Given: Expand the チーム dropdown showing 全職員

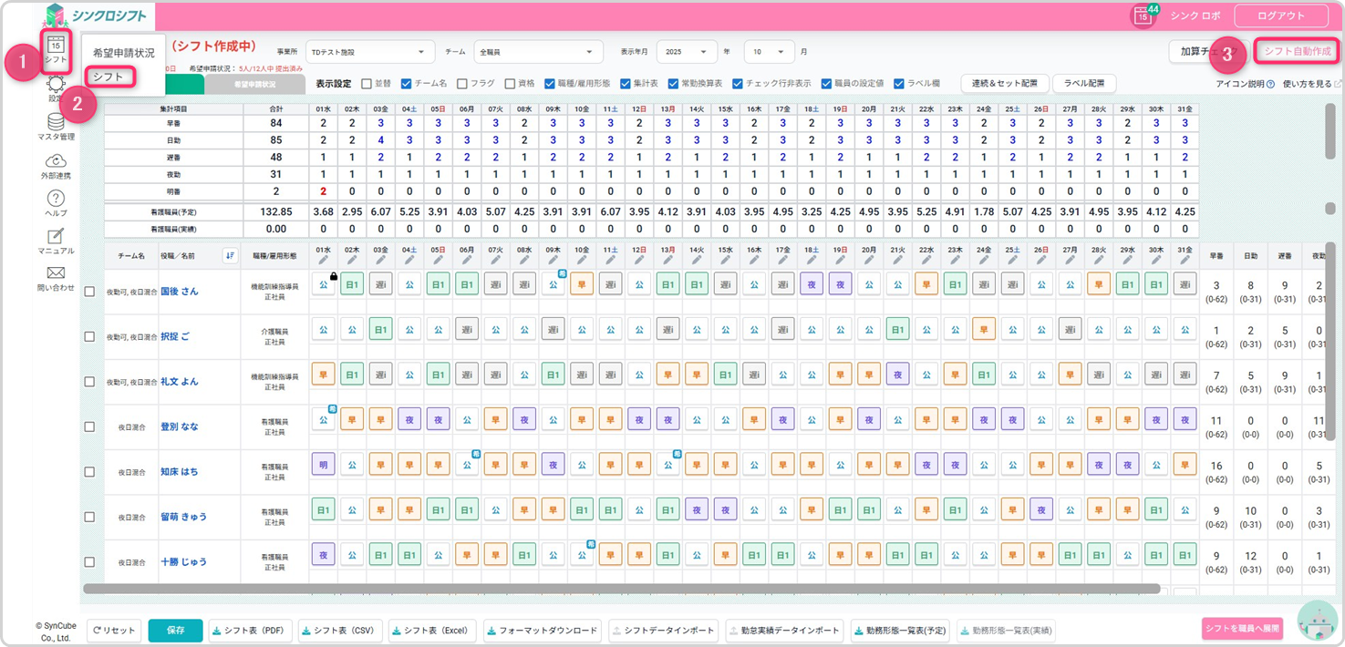Looking at the screenshot, I should [538, 52].
